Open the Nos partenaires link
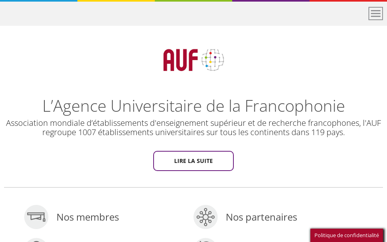This screenshot has height=242, width=387. point(261,217)
